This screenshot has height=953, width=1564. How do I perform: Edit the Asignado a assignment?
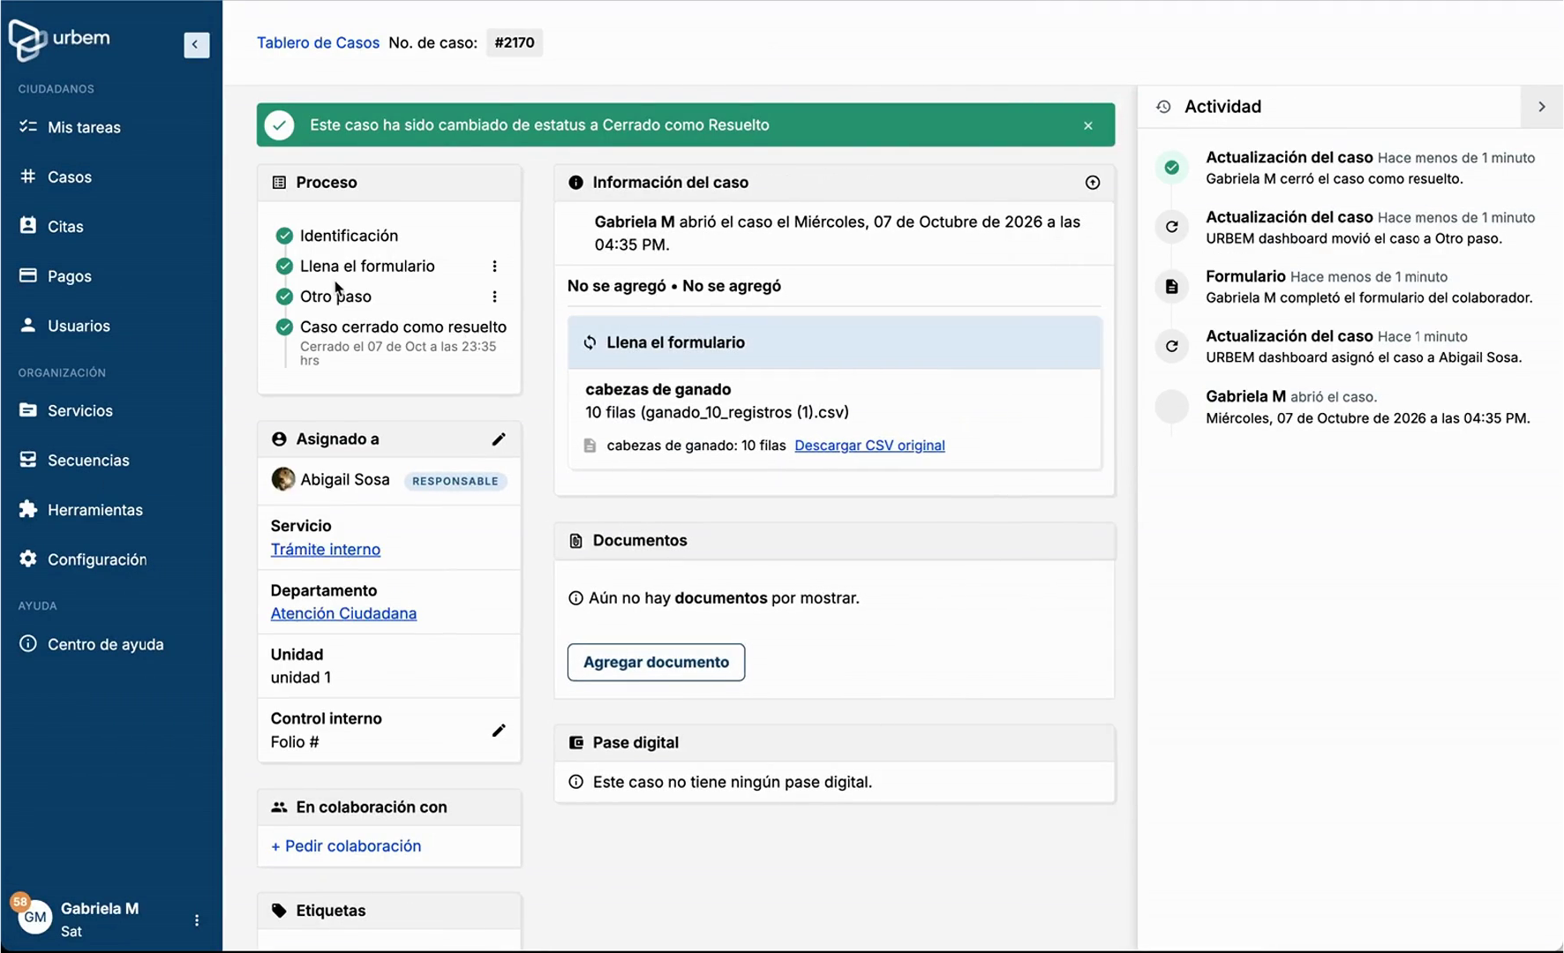pyautogui.click(x=499, y=439)
